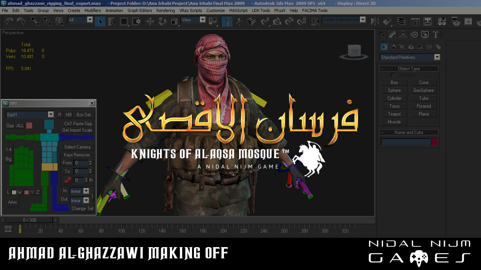The image size is (481, 270).
Task: Open the Animation menu
Action: [114, 10]
